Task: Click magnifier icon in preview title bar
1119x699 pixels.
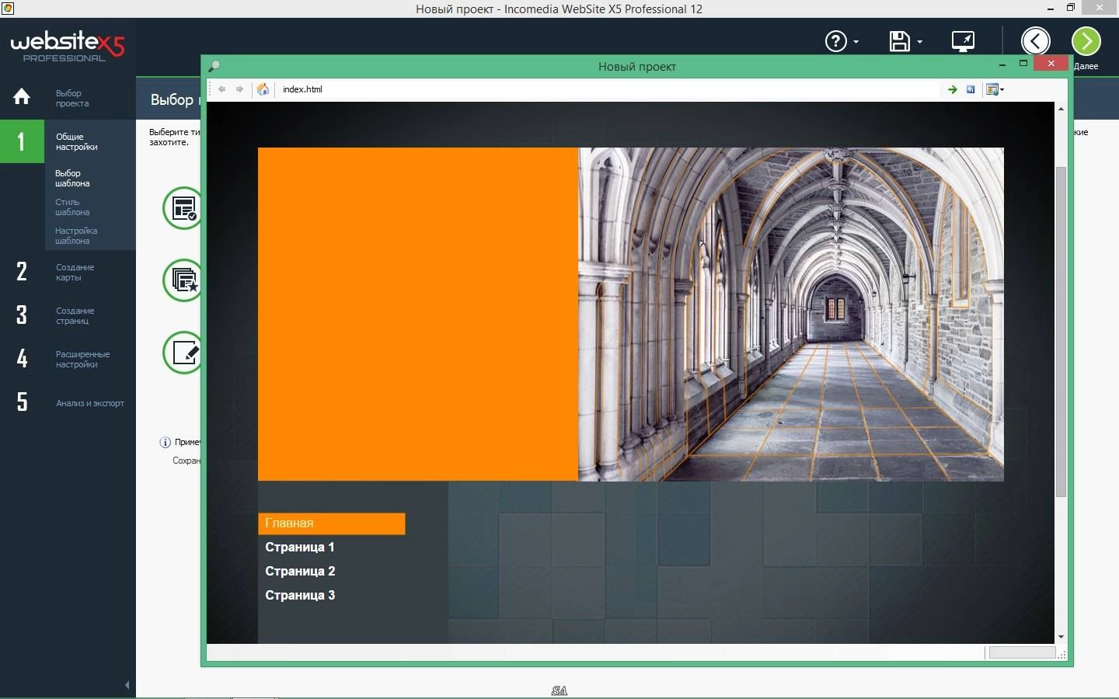Action: [214, 66]
